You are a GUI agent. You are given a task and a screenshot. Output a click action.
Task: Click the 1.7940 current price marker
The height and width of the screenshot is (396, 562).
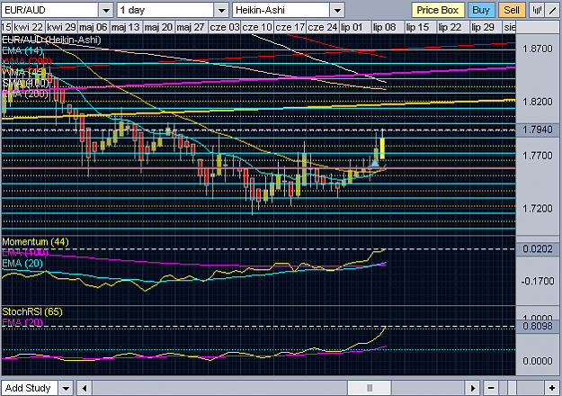point(537,130)
